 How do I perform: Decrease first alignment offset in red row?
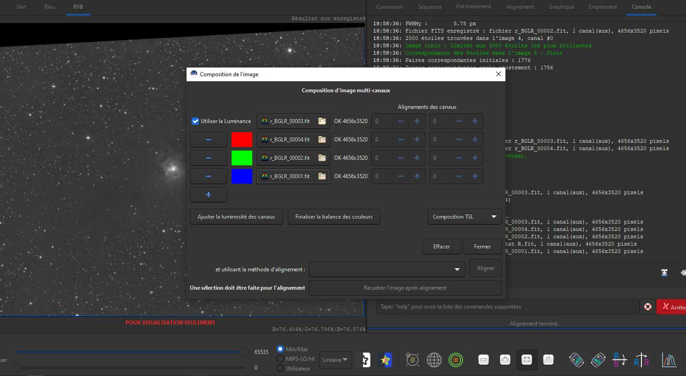[x=401, y=140]
